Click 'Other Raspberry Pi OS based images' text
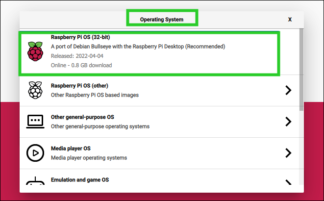Image resolution: width=324 pixels, height=201 pixels. point(95,95)
